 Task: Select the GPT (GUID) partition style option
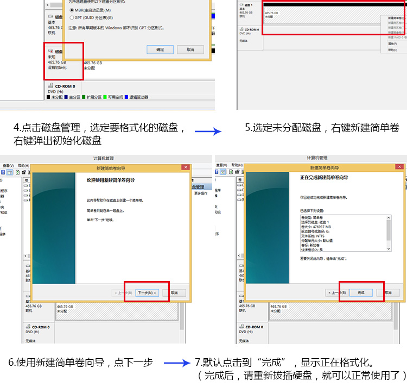click(x=72, y=18)
